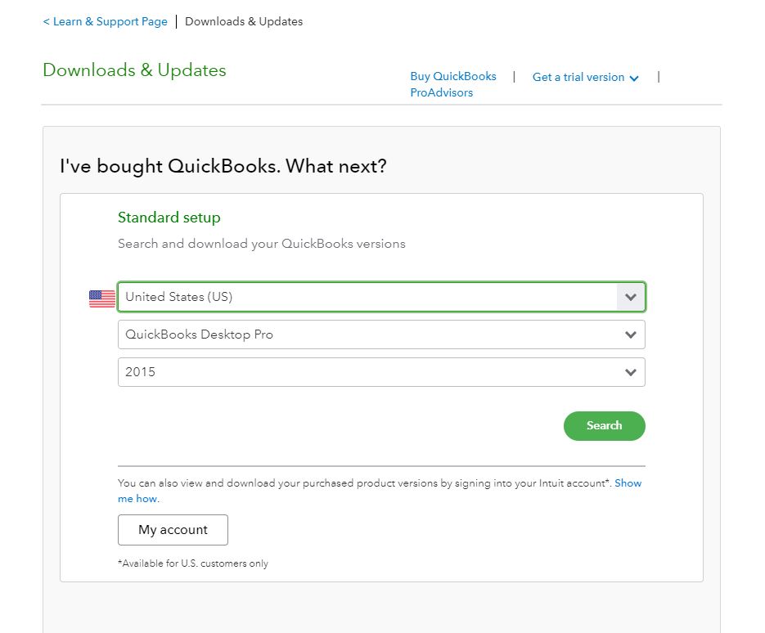Click the arrow on the 2015 year dropdown
This screenshot has height=633, width=765.
630,372
